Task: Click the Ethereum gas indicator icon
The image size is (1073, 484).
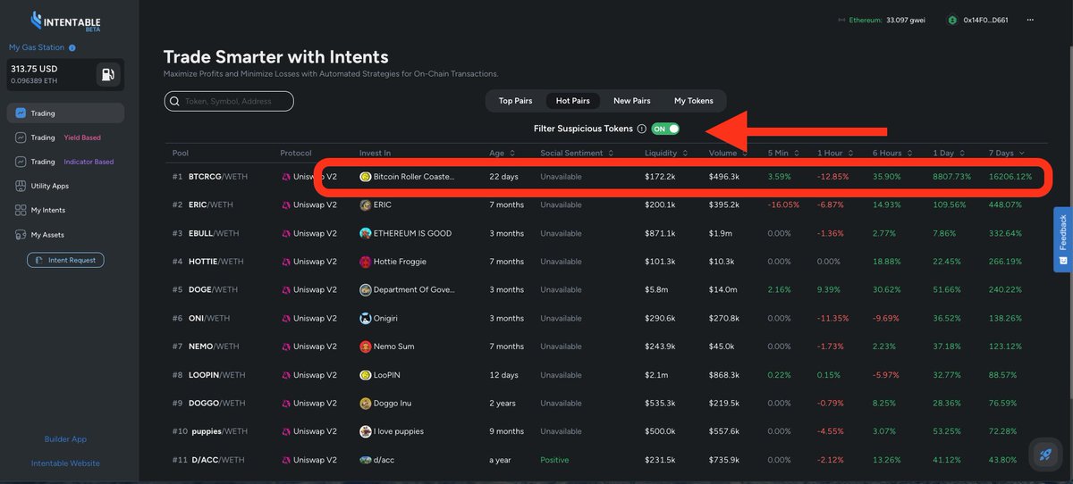Action: click(x=841, y=20)
